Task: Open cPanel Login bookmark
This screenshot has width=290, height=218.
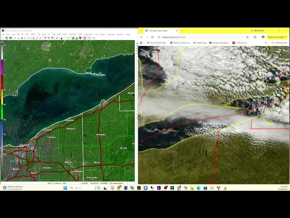Action: point(200,43)
